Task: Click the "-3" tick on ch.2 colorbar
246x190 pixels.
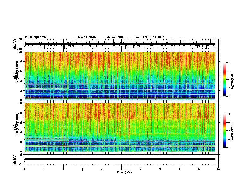Action: point(229,114)
